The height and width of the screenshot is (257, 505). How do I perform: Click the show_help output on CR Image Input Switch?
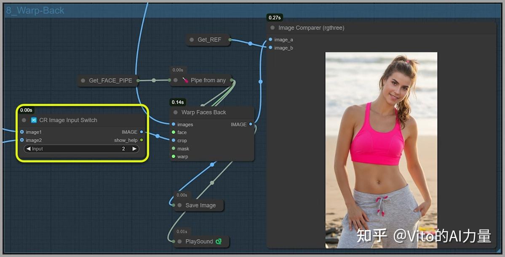(142, 140)
